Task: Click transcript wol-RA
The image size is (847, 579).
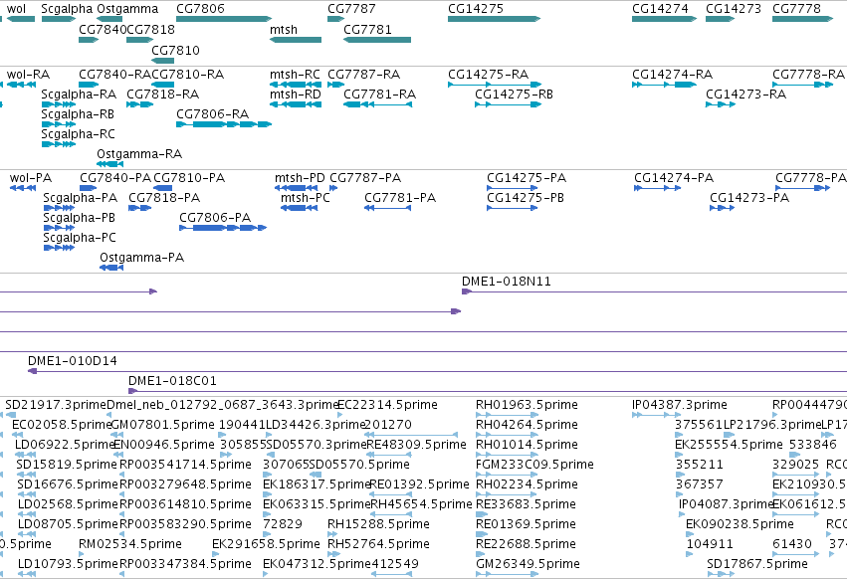Action: coord(28,75)
